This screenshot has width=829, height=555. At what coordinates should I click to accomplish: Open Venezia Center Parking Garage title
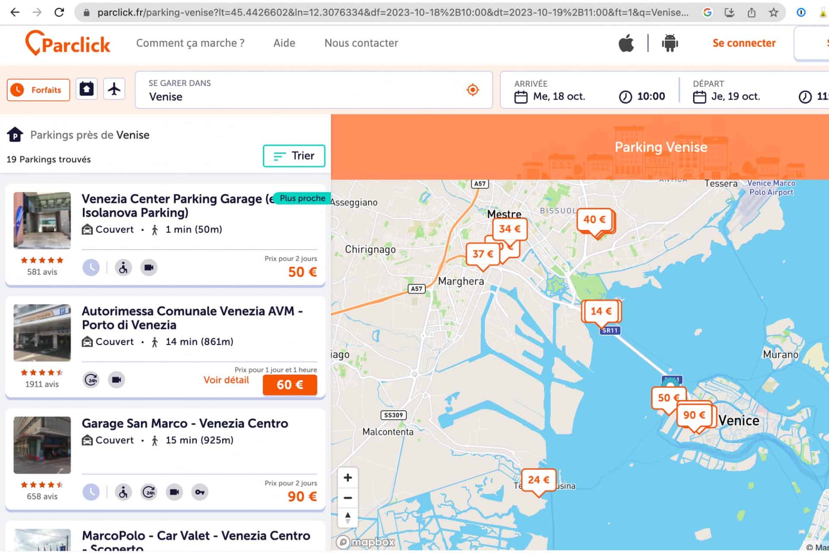178,206
